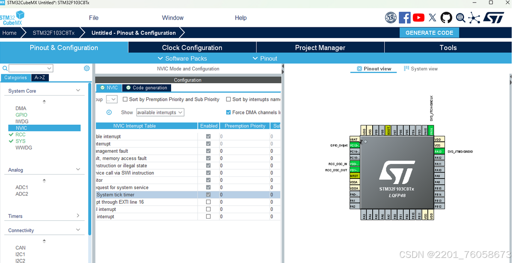
Task: Open the Project Manager tab
Action: pos(320,48)
